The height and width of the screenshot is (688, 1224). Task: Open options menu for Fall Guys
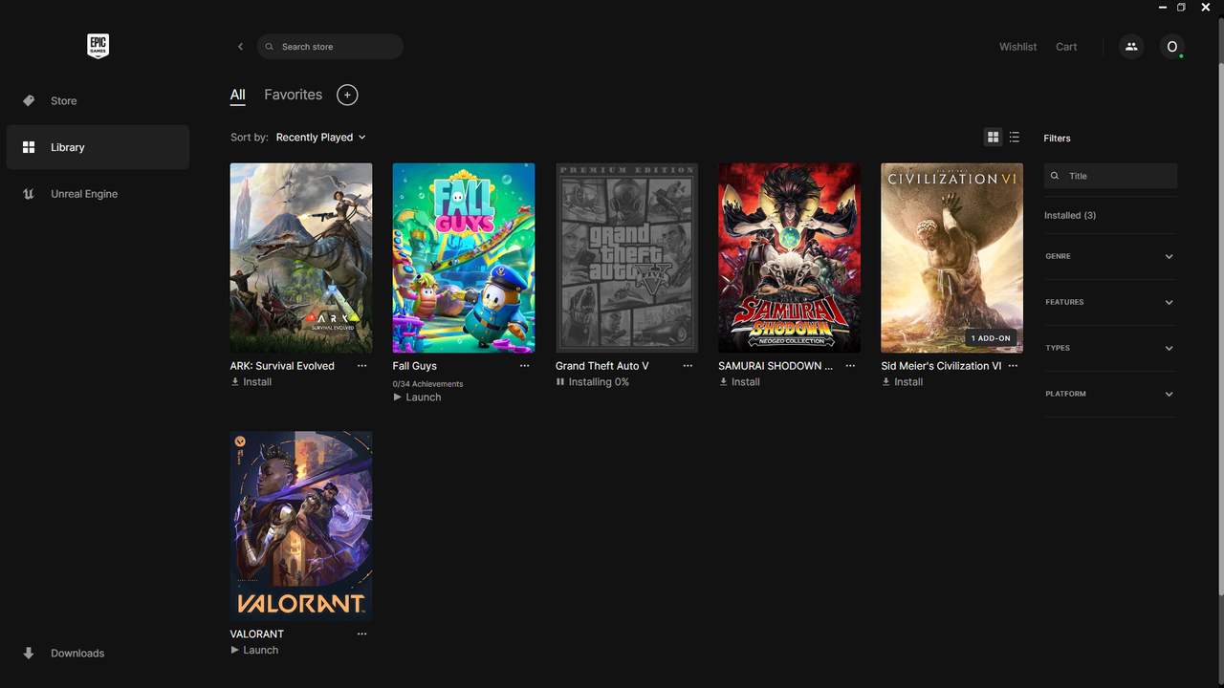point(524,366)
